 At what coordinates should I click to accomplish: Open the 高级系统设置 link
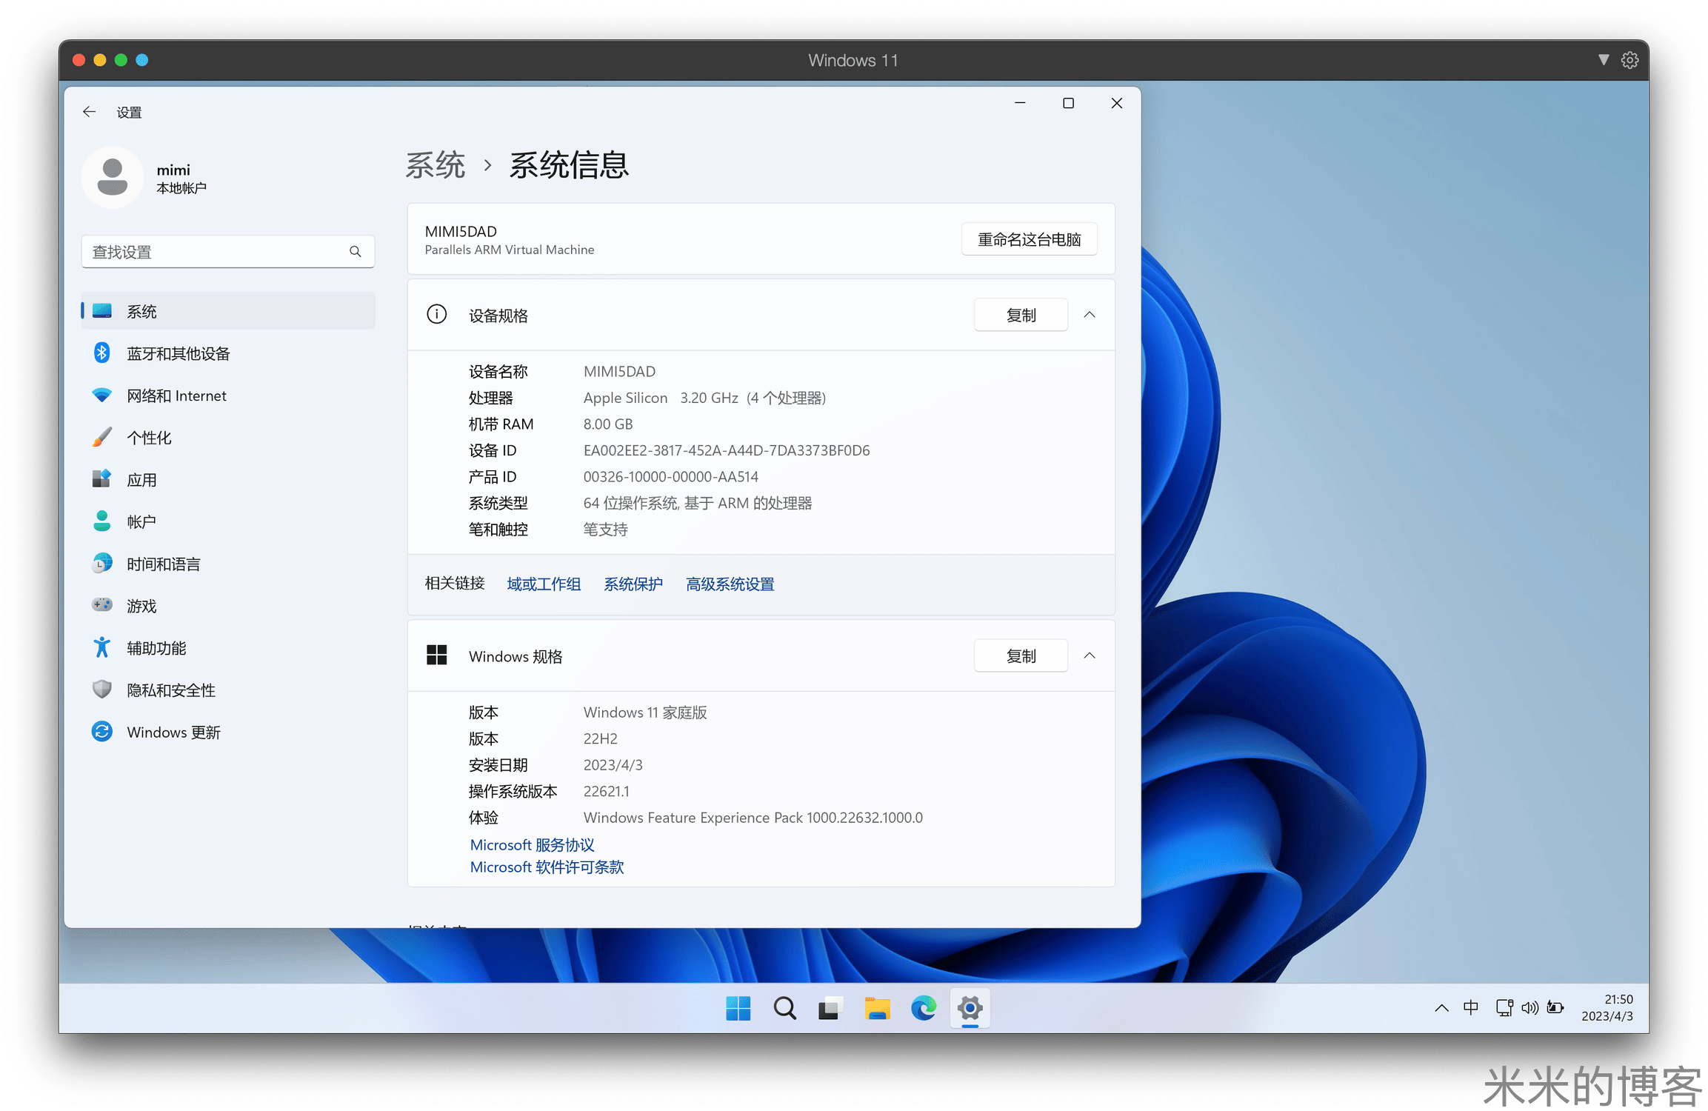730,584
